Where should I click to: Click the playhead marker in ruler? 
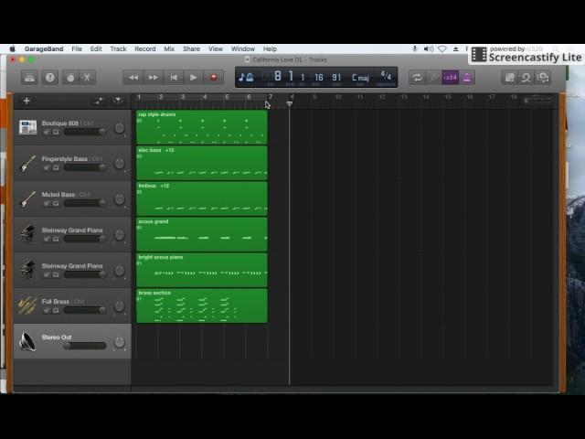(x=290, y=104)
